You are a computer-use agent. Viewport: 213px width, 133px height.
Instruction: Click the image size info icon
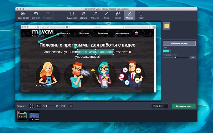click(166, 106)
